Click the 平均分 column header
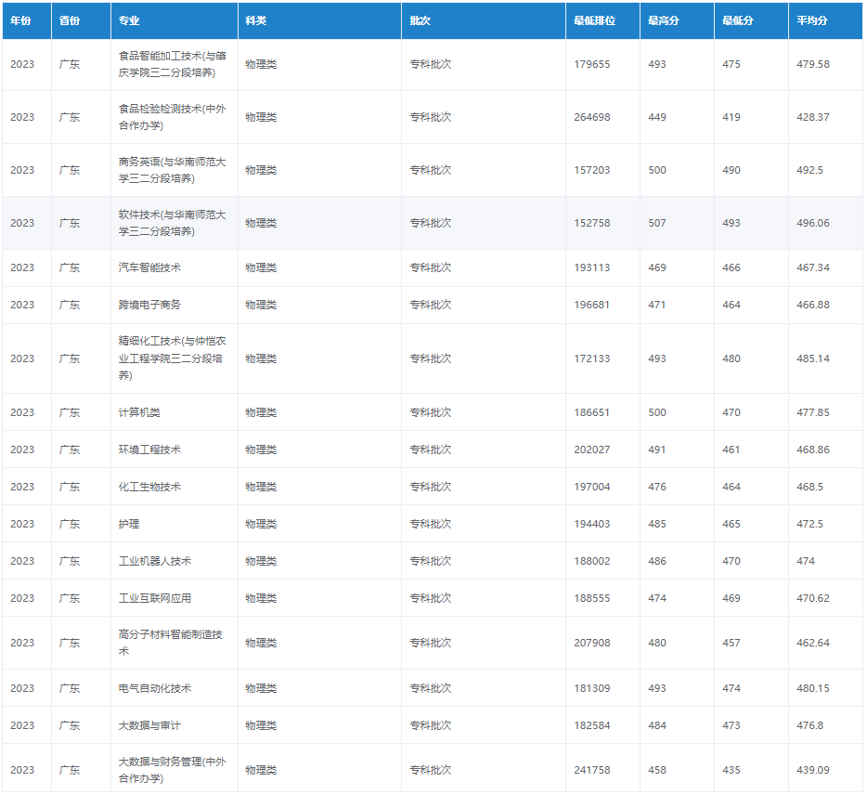This screenshot has height=795, width=867. [825, 20]
